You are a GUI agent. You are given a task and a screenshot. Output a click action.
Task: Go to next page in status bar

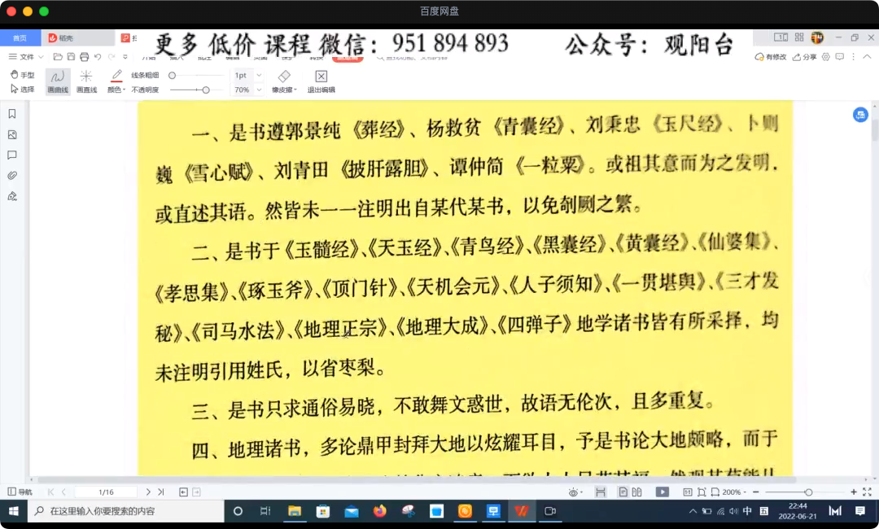[x=148, y=492]
